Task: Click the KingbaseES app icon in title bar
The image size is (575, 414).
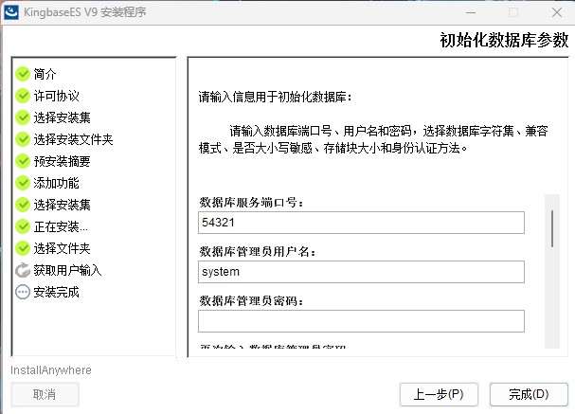Action: click(11, 12)
